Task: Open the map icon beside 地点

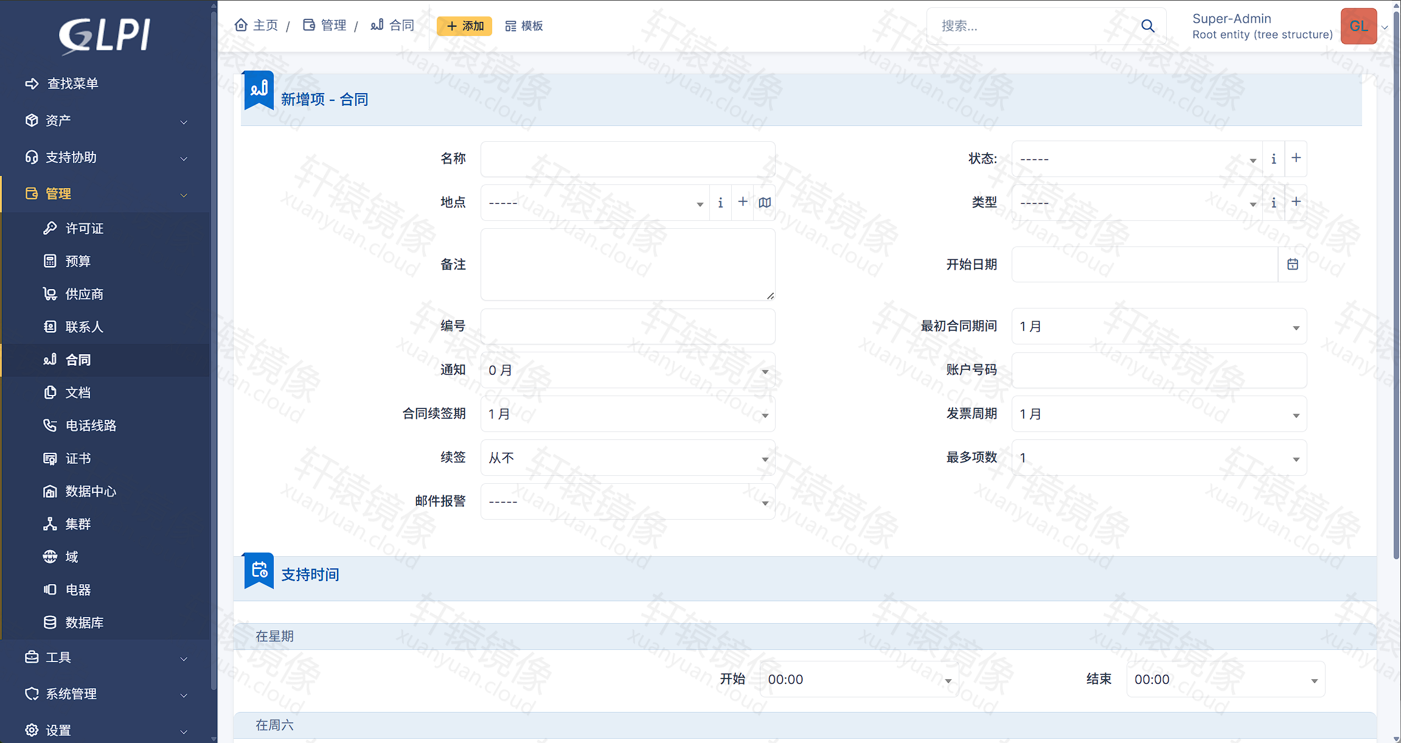Action: (765, 203)
